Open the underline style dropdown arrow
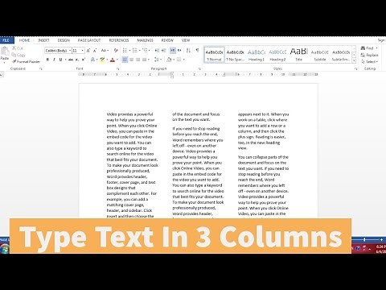This screenshot has height=290, width=386. point(65,60)
